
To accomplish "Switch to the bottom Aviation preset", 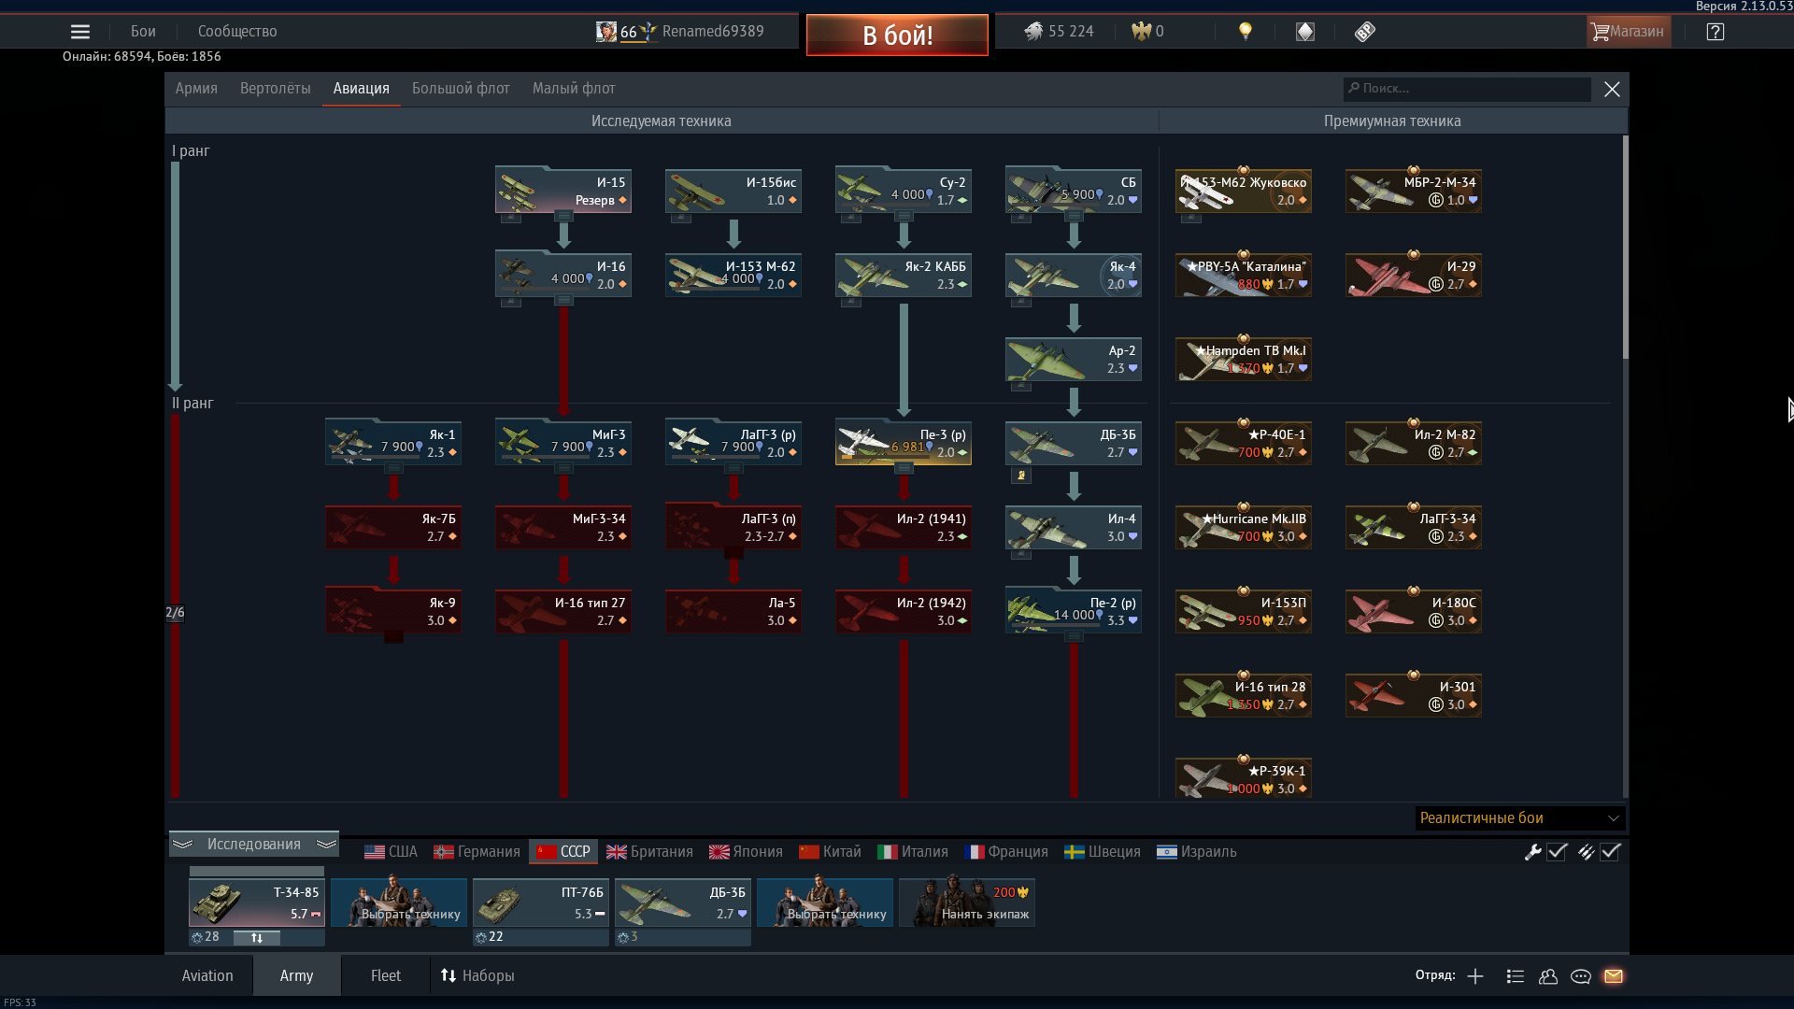I will [207, 976].
